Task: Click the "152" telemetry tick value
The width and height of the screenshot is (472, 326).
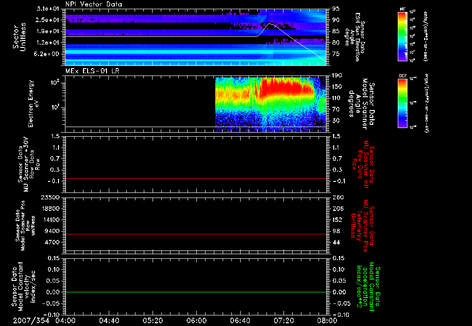Action: [337, 220]
